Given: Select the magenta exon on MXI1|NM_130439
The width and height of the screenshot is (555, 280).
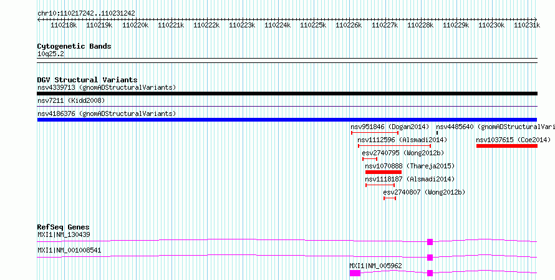Looking at the screenshot, I should (430, 242).
